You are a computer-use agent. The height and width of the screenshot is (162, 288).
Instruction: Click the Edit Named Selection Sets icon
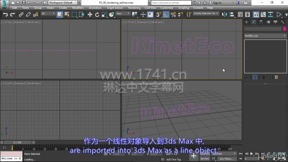click(189, 14)
